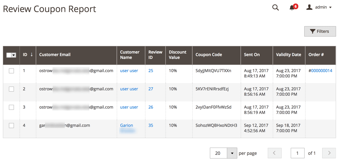Open order #000000014 link
The height and width of the screenshot is (164, 338).
click(x=320, y=71)
